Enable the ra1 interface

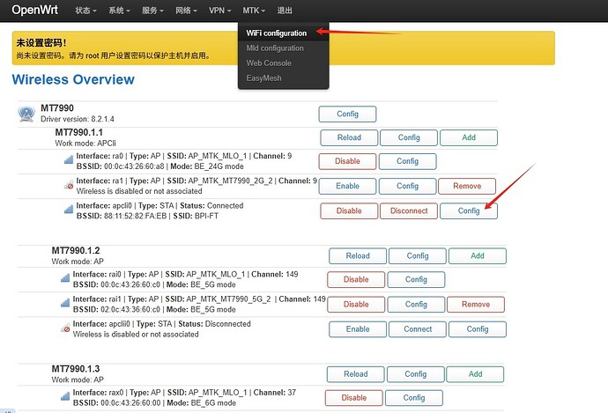click(x=347, y=186)
